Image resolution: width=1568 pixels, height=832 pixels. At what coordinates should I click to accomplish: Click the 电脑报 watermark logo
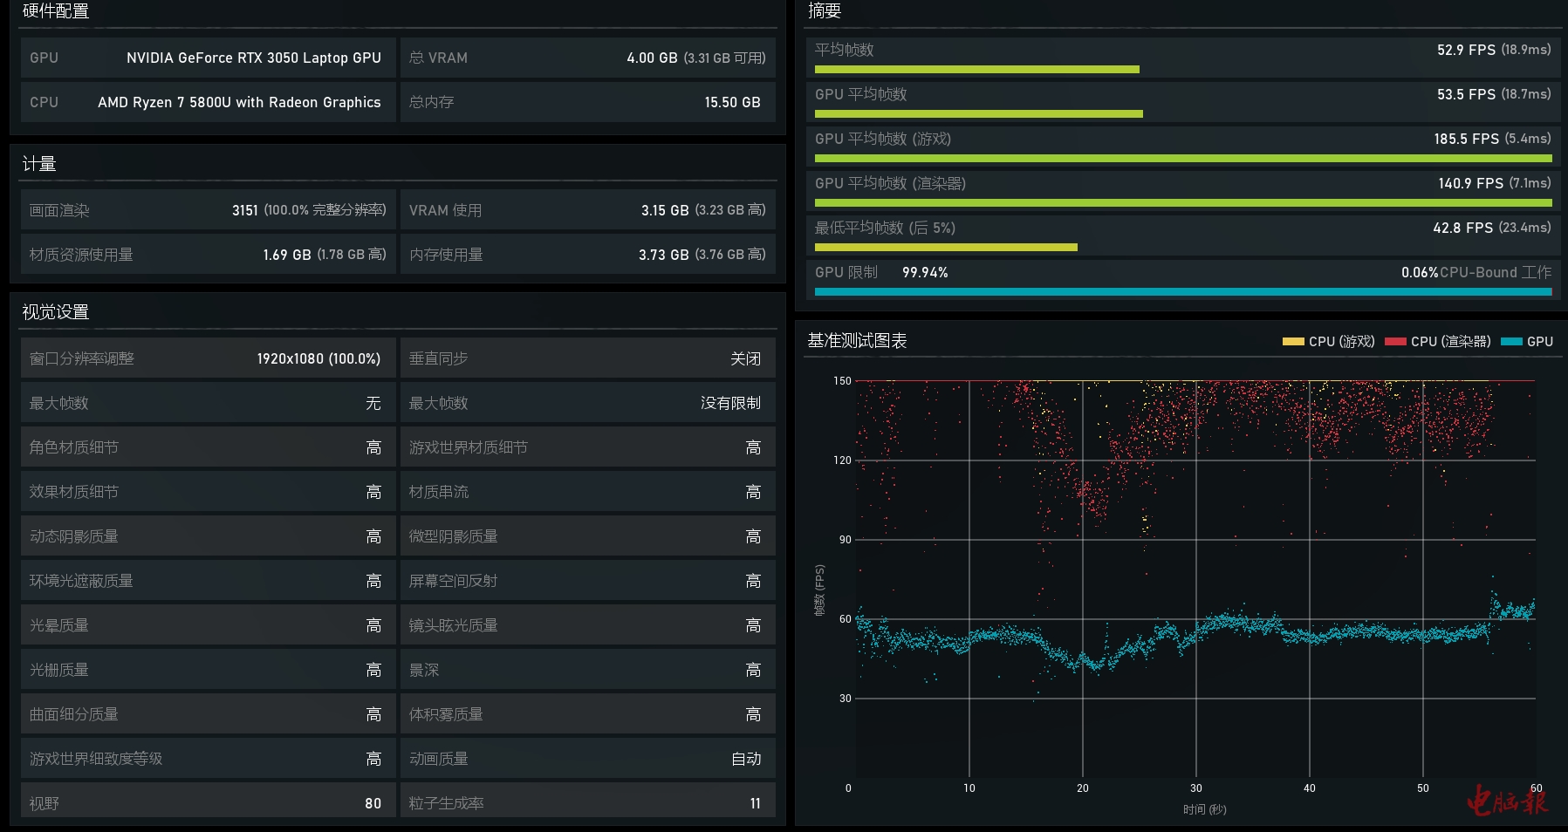(1507, 800)
